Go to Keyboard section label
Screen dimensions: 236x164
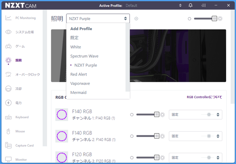pyautogui.click(x=22, y=117)
